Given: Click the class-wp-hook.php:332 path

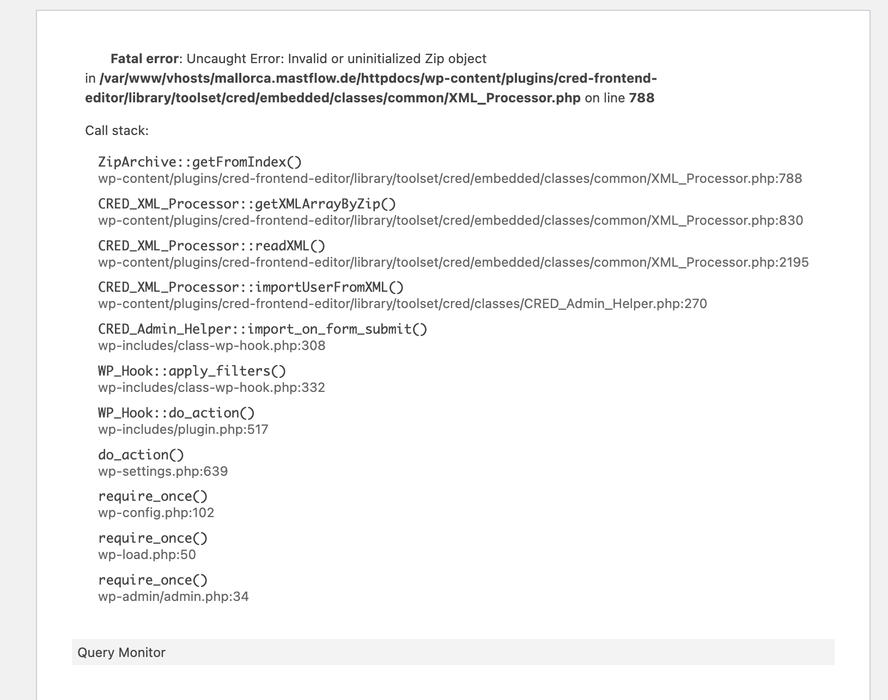Looking at the screenshot, I should click(x=211, y=388).
